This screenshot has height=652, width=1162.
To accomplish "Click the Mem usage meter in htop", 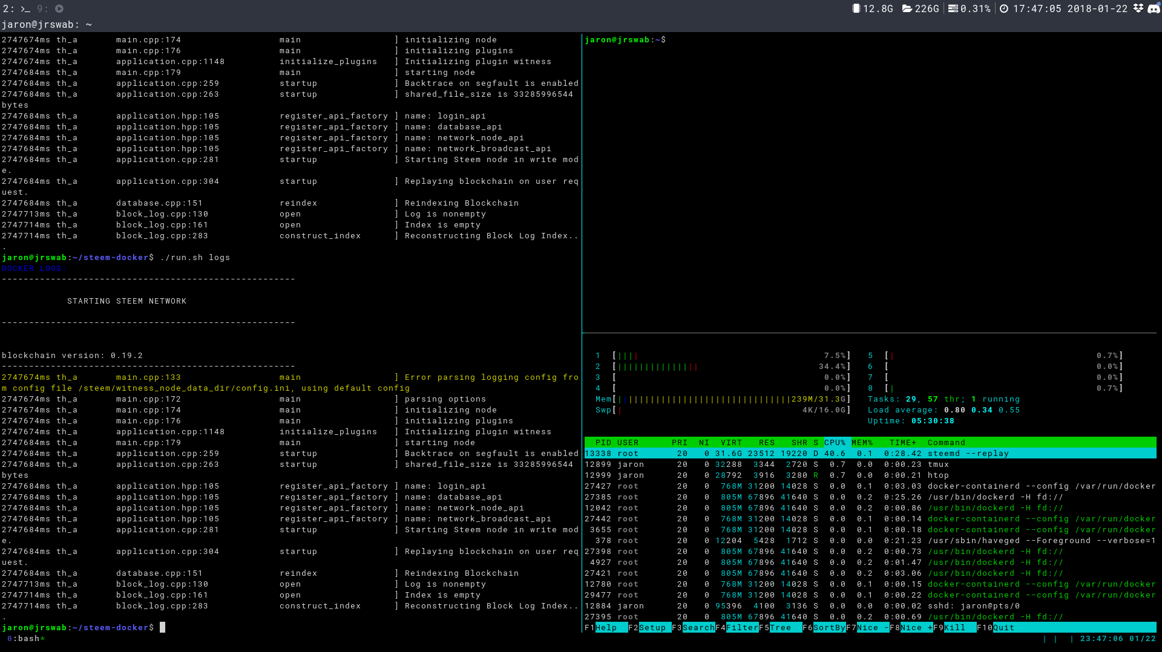I will 723,399.
